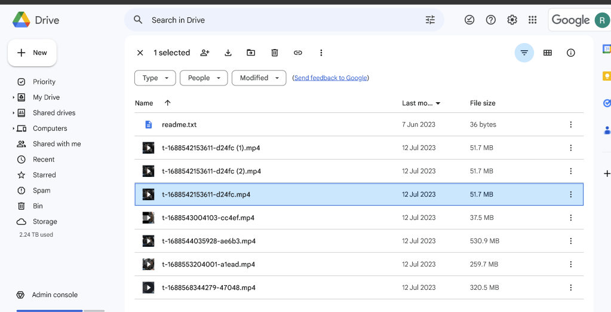Screen dimensions: 611x312
Task: Open more actions for readme.txt
Action: pyautogui.click(x=570, y=124)
